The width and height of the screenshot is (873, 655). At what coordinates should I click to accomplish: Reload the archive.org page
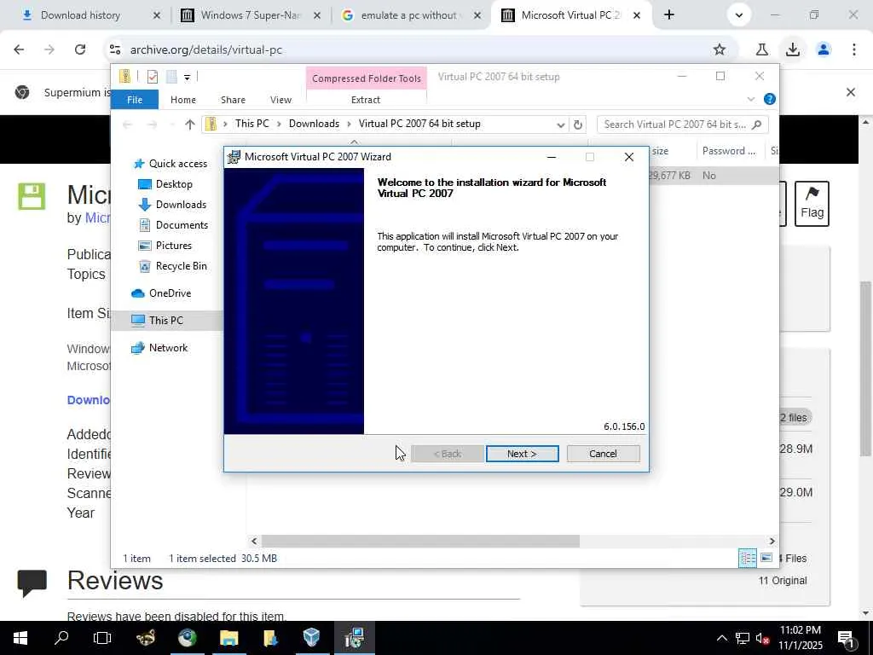(80, 49)
